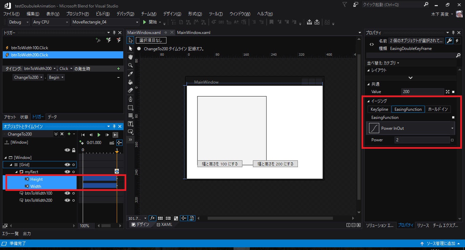Toggle timeline snapping icon

coord(119,143)
